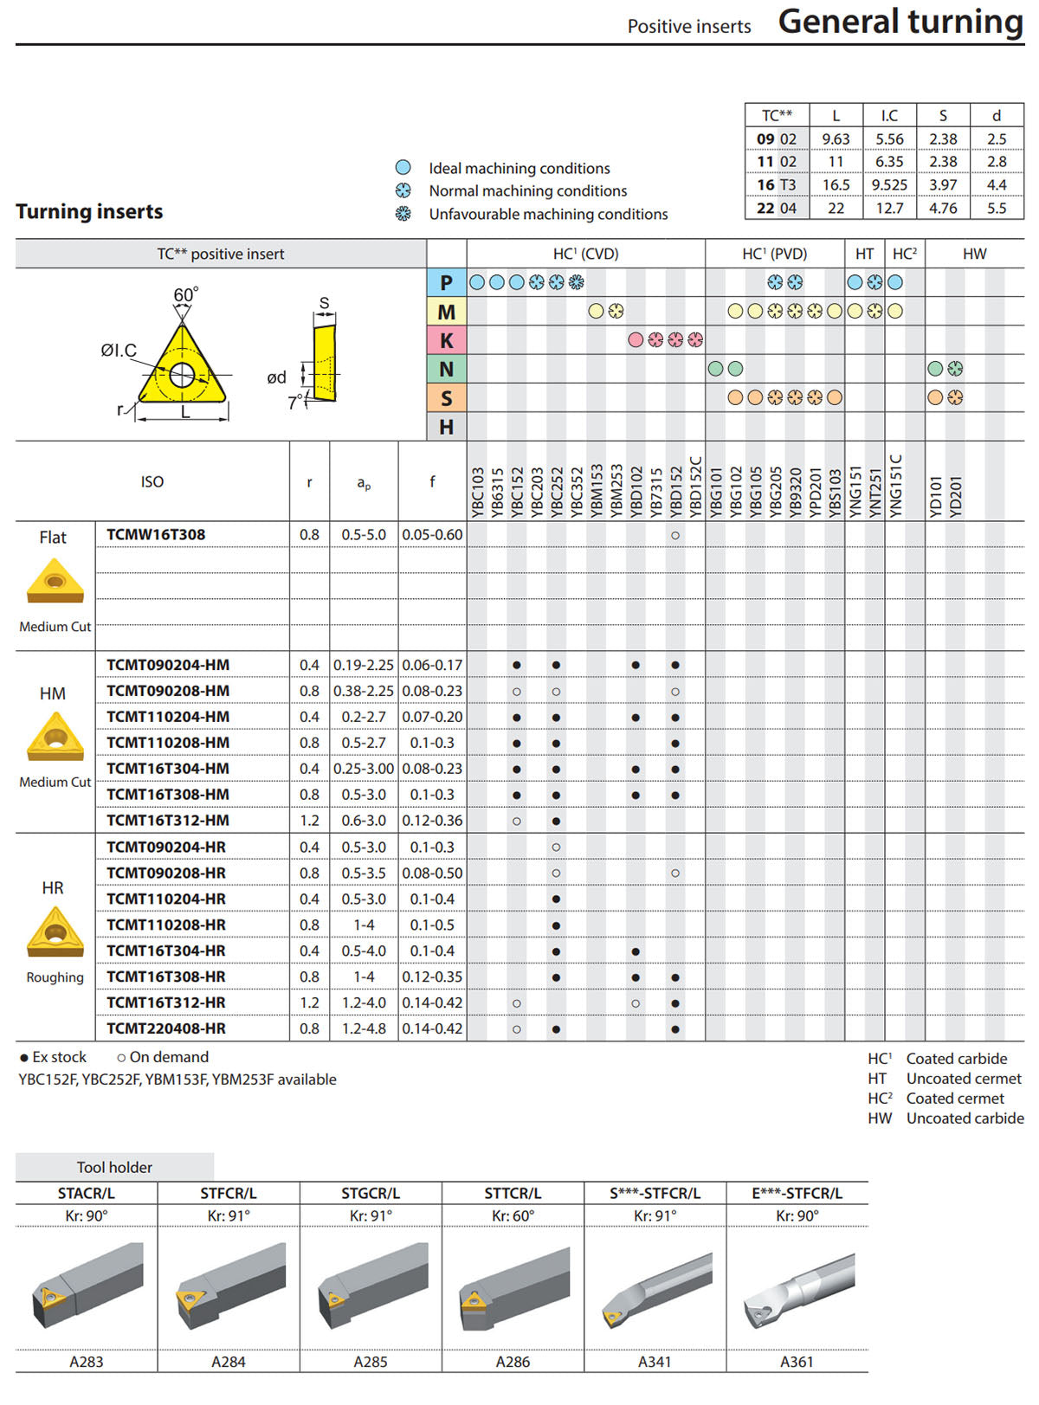1039x1405 pixels.
Task: Click the feed value 0.08-0.50
Action: (432, 873)
